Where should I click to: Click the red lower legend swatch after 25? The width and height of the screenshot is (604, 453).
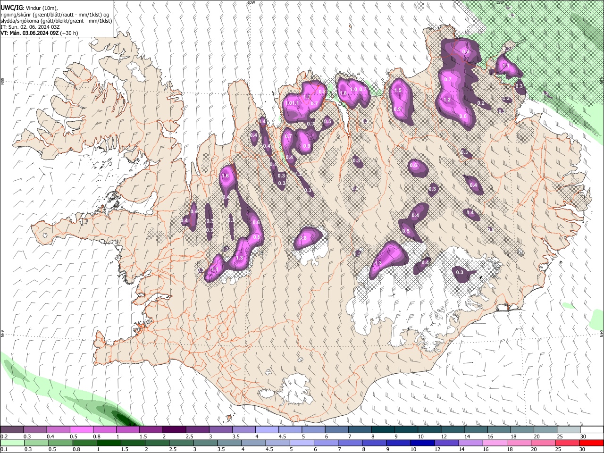[x=591, y=443]
